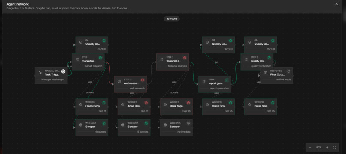
Task: Close the Agent network dialog
Action: tap(337, 4)
